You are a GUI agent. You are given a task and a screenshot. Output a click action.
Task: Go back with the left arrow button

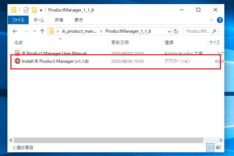[x=15, y=31]
